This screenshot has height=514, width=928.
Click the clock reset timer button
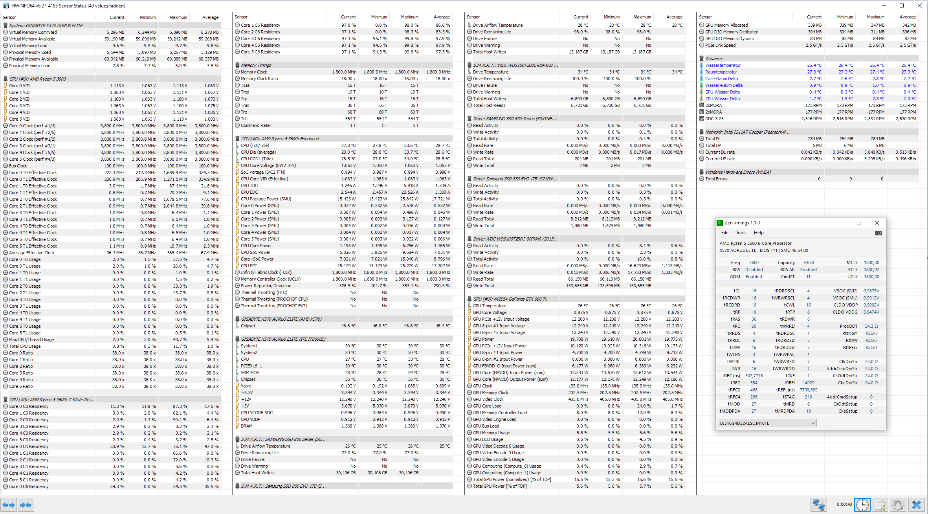coord(863,505)
